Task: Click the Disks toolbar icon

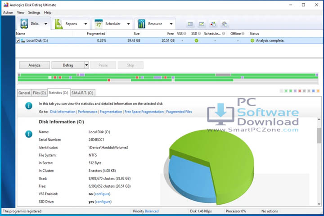Action: 24,24
